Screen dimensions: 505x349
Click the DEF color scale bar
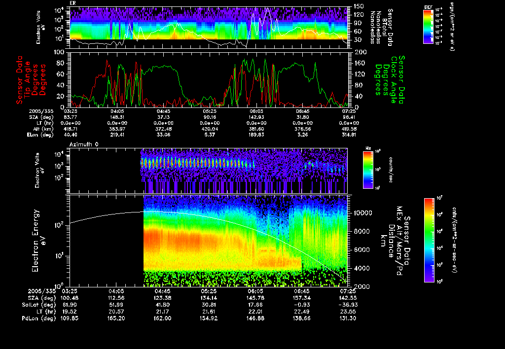click(428, 27)
